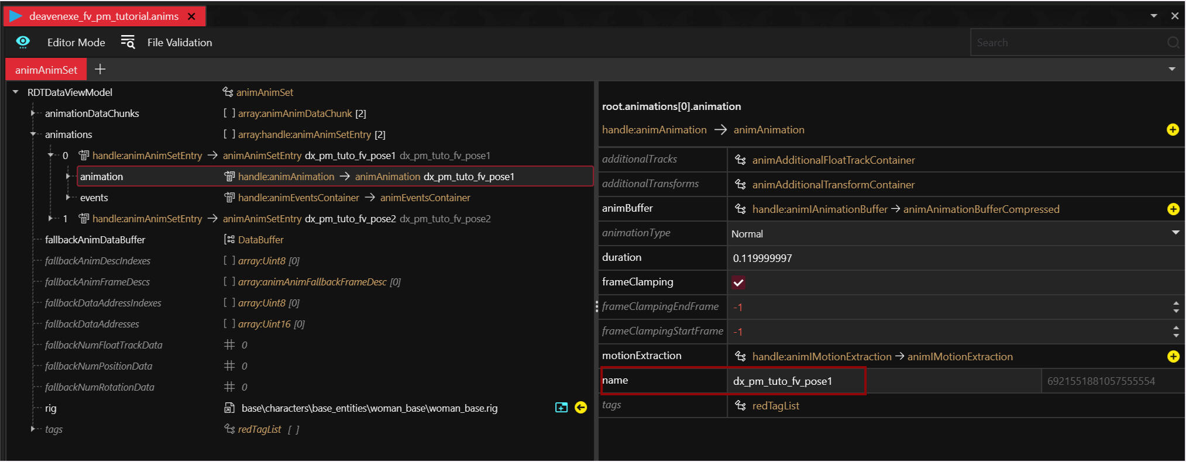Screen dimensions: 1186x462
Task: Click the Editor Mode eye icon
Action: pyautogui.click(x=23, y=42)
